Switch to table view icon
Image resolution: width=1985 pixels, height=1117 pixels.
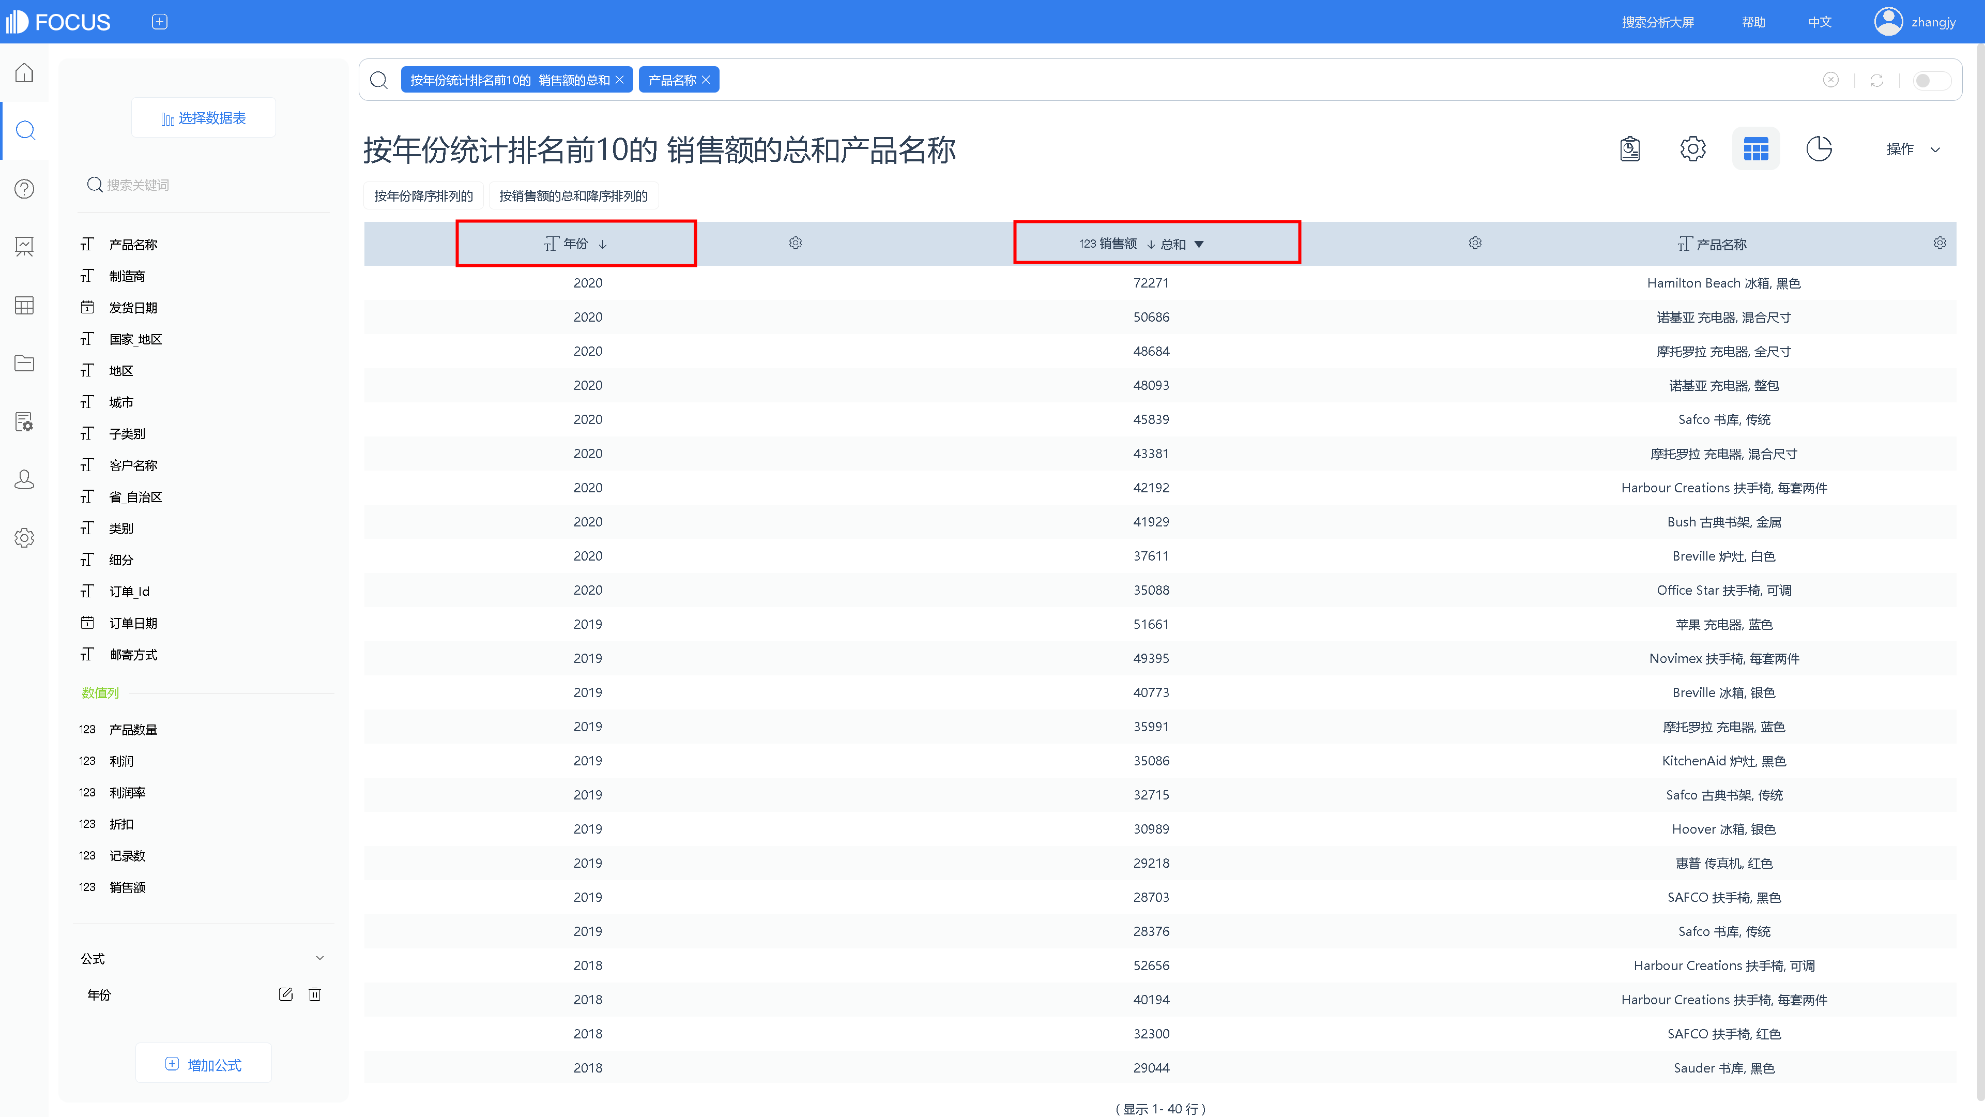pos(1756,149)
